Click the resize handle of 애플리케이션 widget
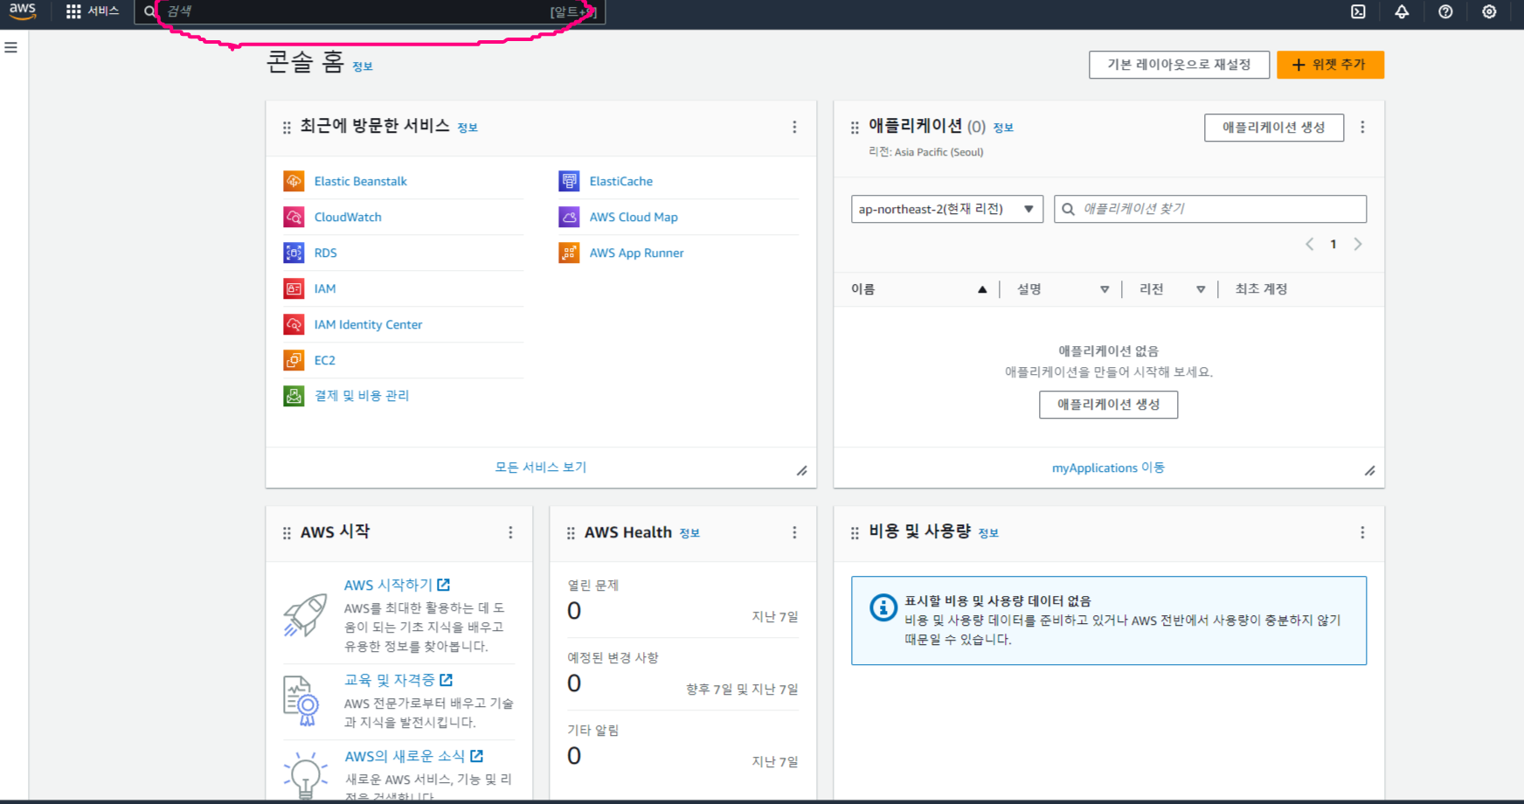1524x804 pixels. tap(1369, 471)
